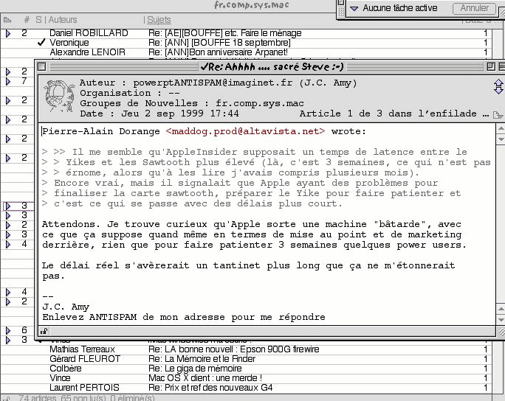Select 'Re: LA bonne nouvell : Epson 900G firewire'
This screenshot has width=505, height=401.
(234, 349)
